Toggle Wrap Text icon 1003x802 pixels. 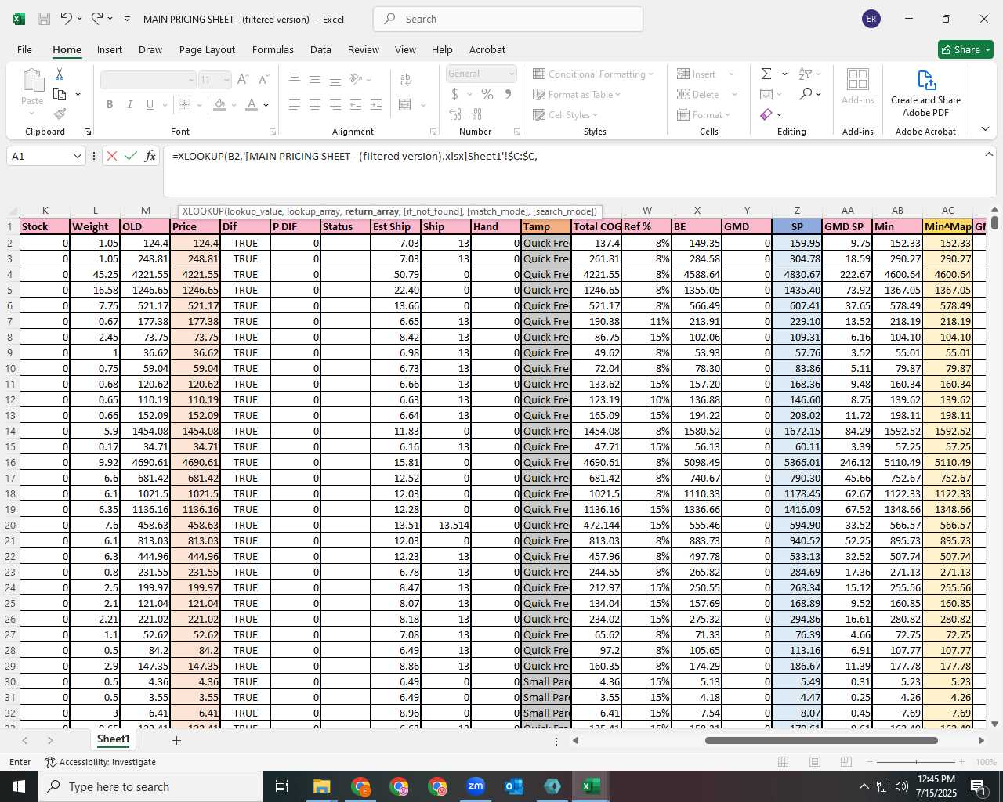click(x=406, y=79)
